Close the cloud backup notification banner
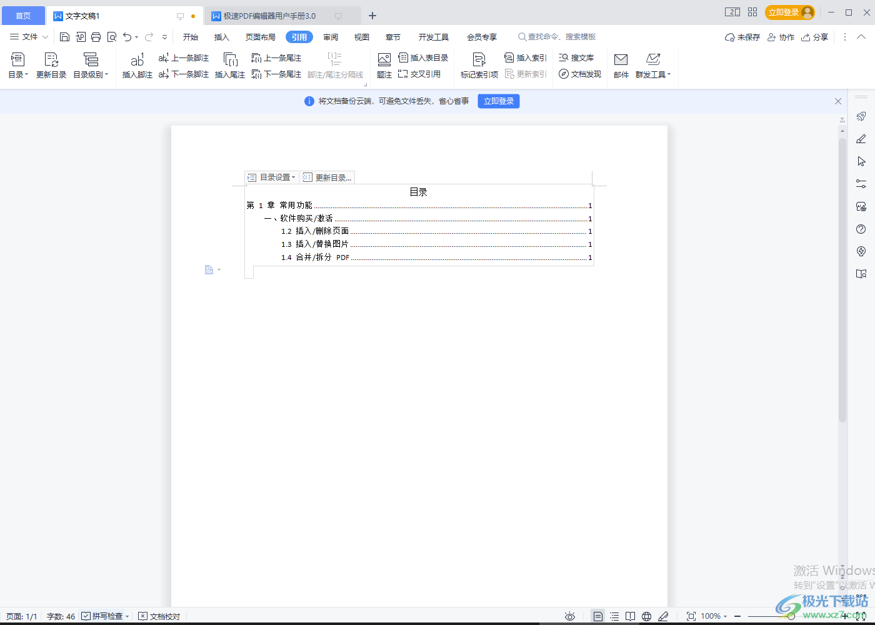 [x=838, y=101]
